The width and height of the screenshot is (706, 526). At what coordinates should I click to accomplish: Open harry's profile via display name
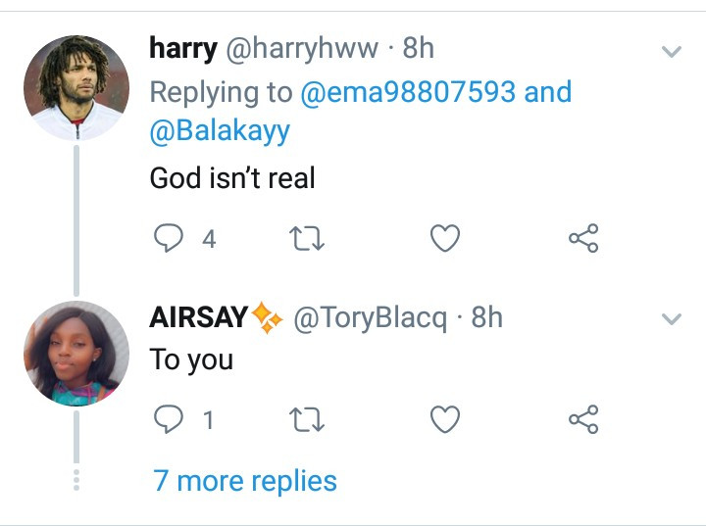pos(183,49)
